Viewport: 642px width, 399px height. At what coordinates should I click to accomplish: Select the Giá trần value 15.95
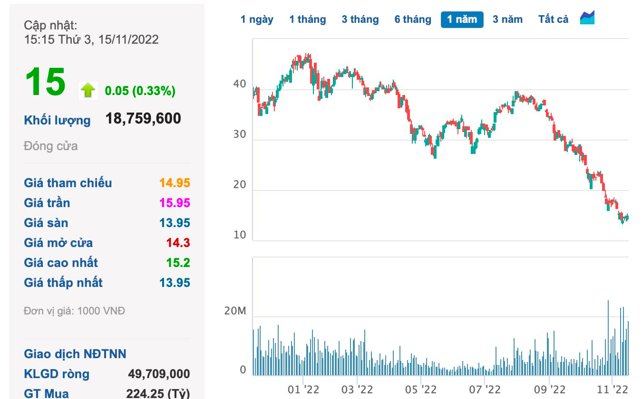tap(175, 203)
